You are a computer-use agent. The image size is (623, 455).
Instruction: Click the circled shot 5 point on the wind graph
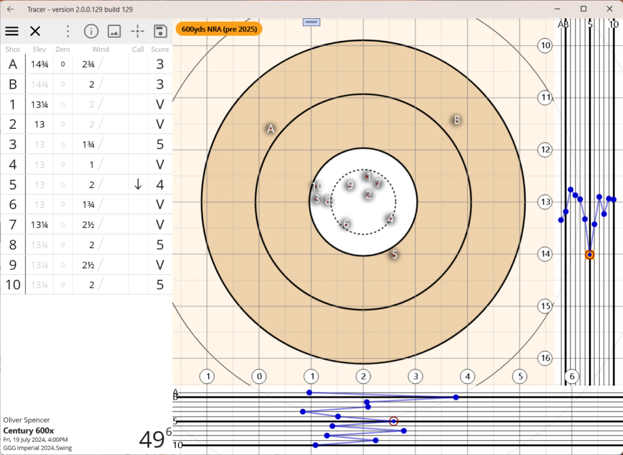[x=394, y=421]
